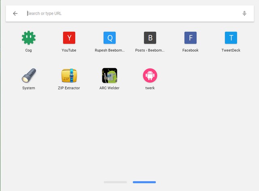The image size is (259, 191).
Task: Select the second launcher page indicator
Action: pyautogui.click(x=144, y=182)
